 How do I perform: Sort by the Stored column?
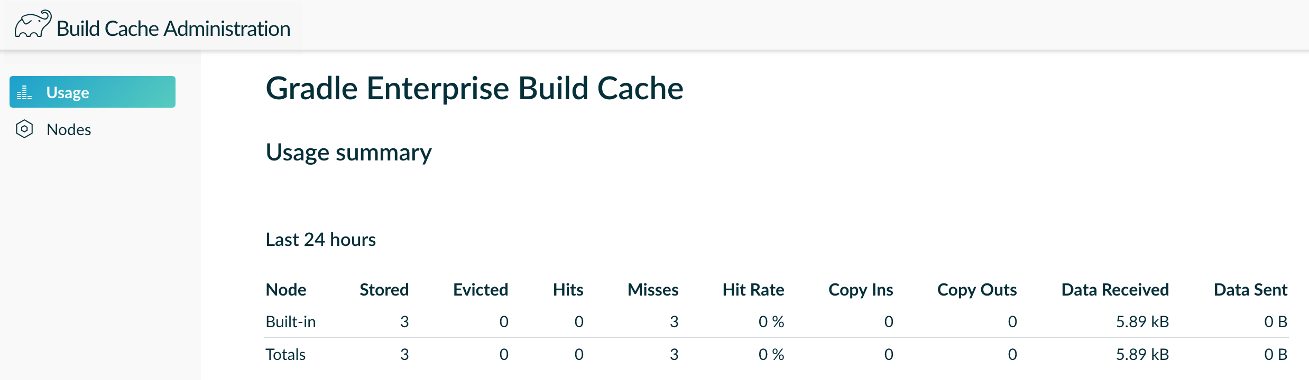pyautogui.click(x=384, y=289)
